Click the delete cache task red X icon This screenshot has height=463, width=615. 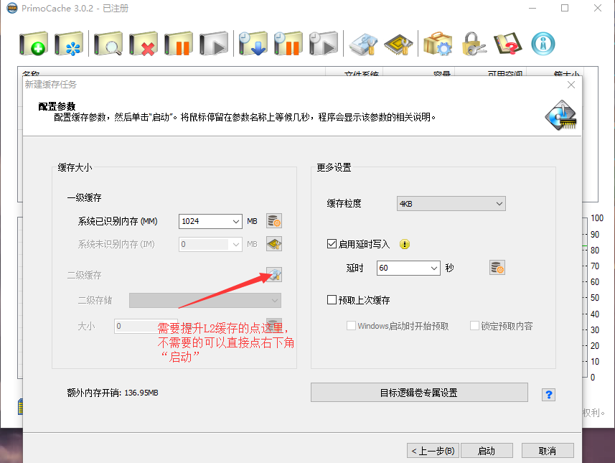coord(144,44)
